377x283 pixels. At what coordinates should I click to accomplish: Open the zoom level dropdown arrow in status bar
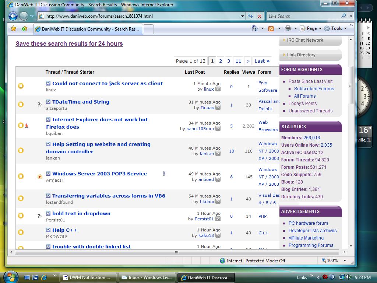(x=345, y=261)
